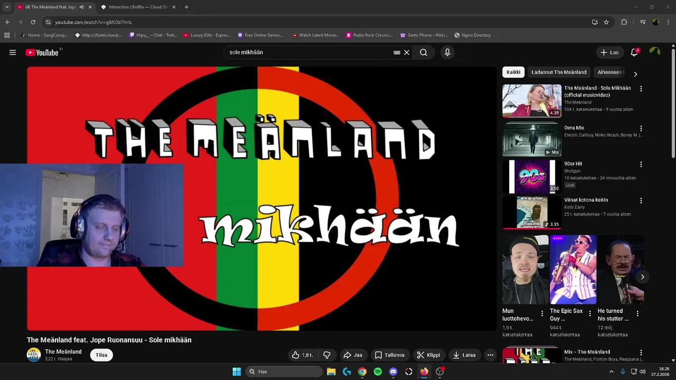Submit search with the magnifier button
Viewport: 676px width, 380px height.
point(424,52)
